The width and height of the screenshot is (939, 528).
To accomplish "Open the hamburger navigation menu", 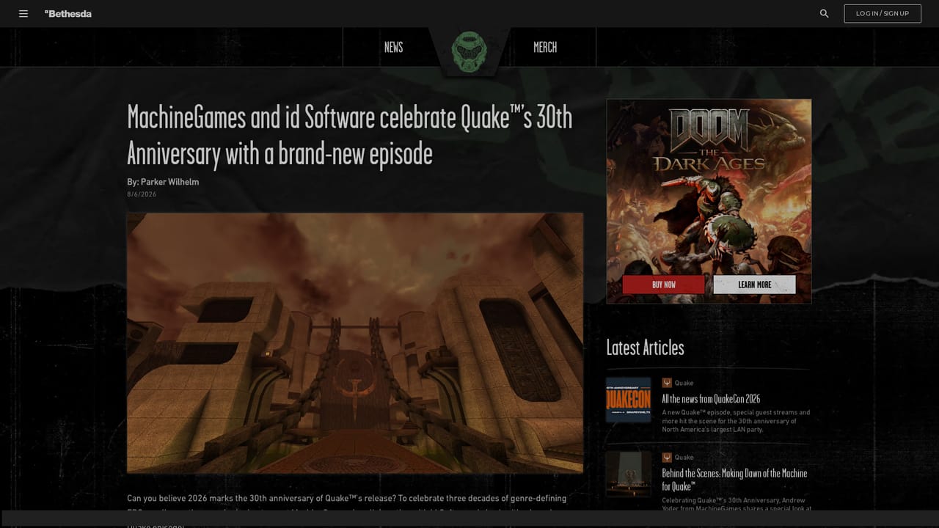I will point(23,14).
